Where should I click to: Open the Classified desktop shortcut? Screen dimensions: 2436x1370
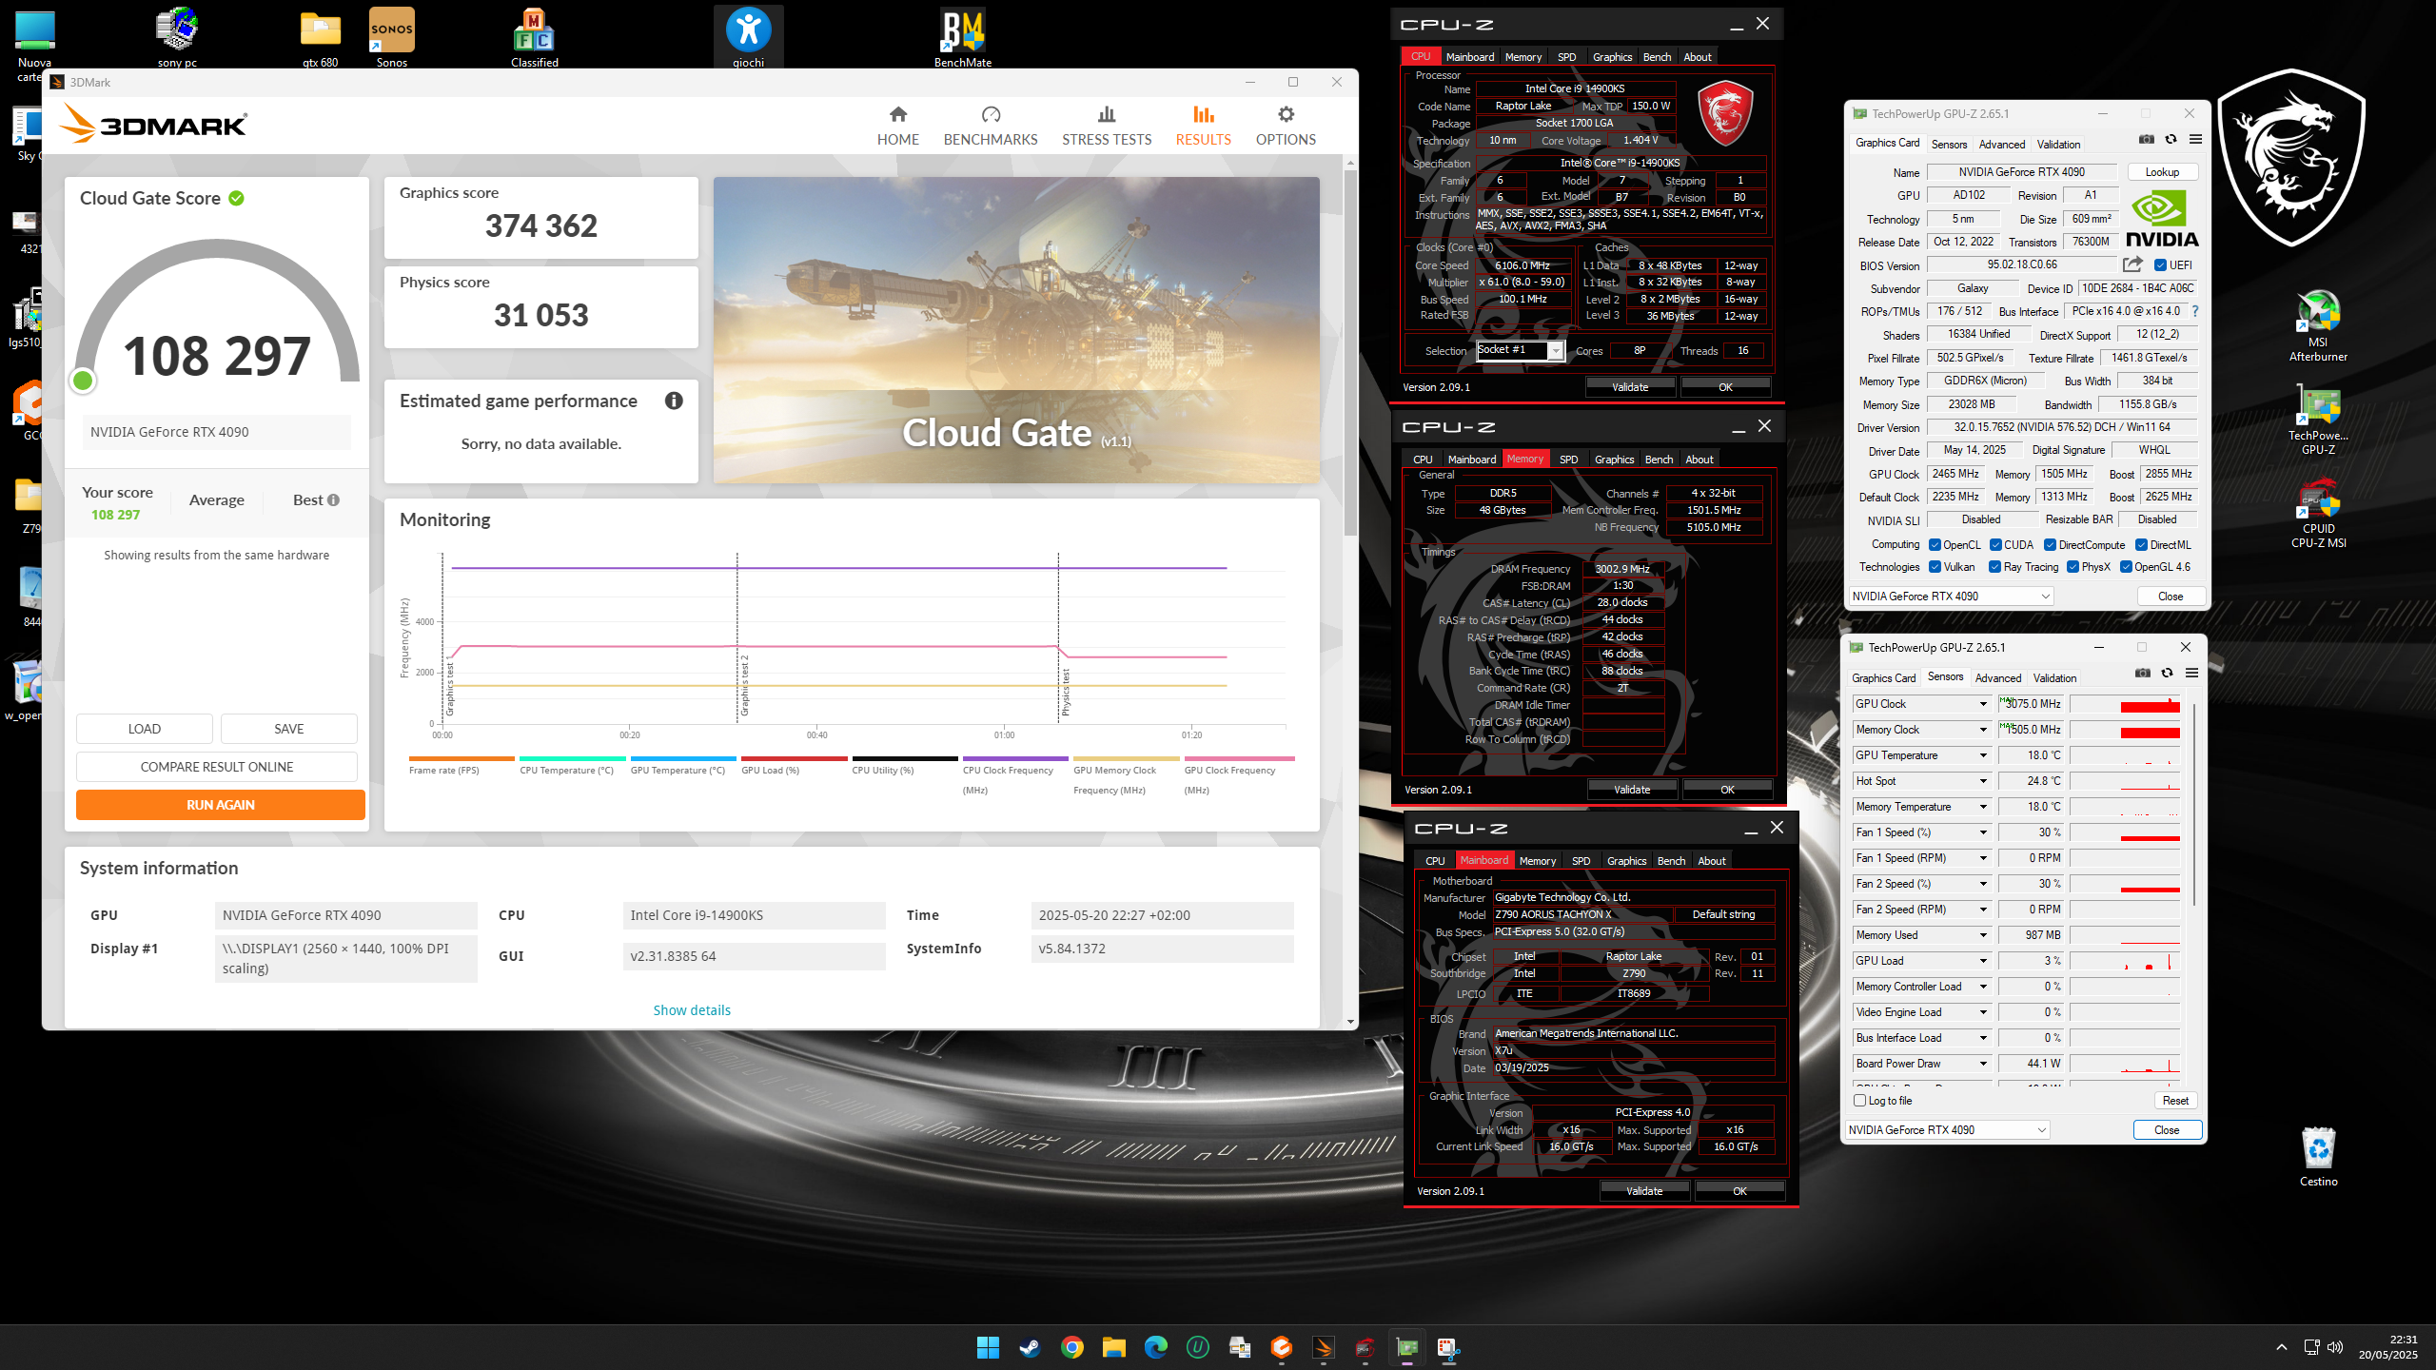click(534, 38)
